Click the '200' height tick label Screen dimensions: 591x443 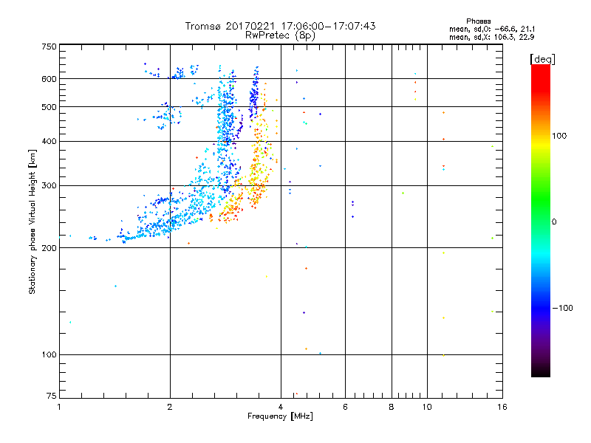point(49,248)
